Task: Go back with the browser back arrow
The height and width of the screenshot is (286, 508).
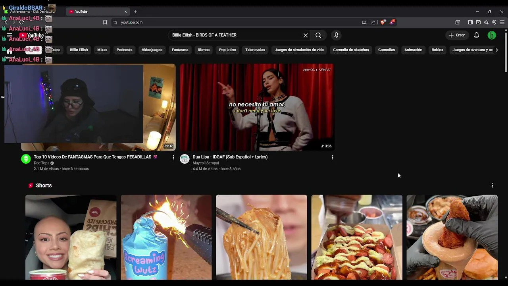Action: pos(6,22)
